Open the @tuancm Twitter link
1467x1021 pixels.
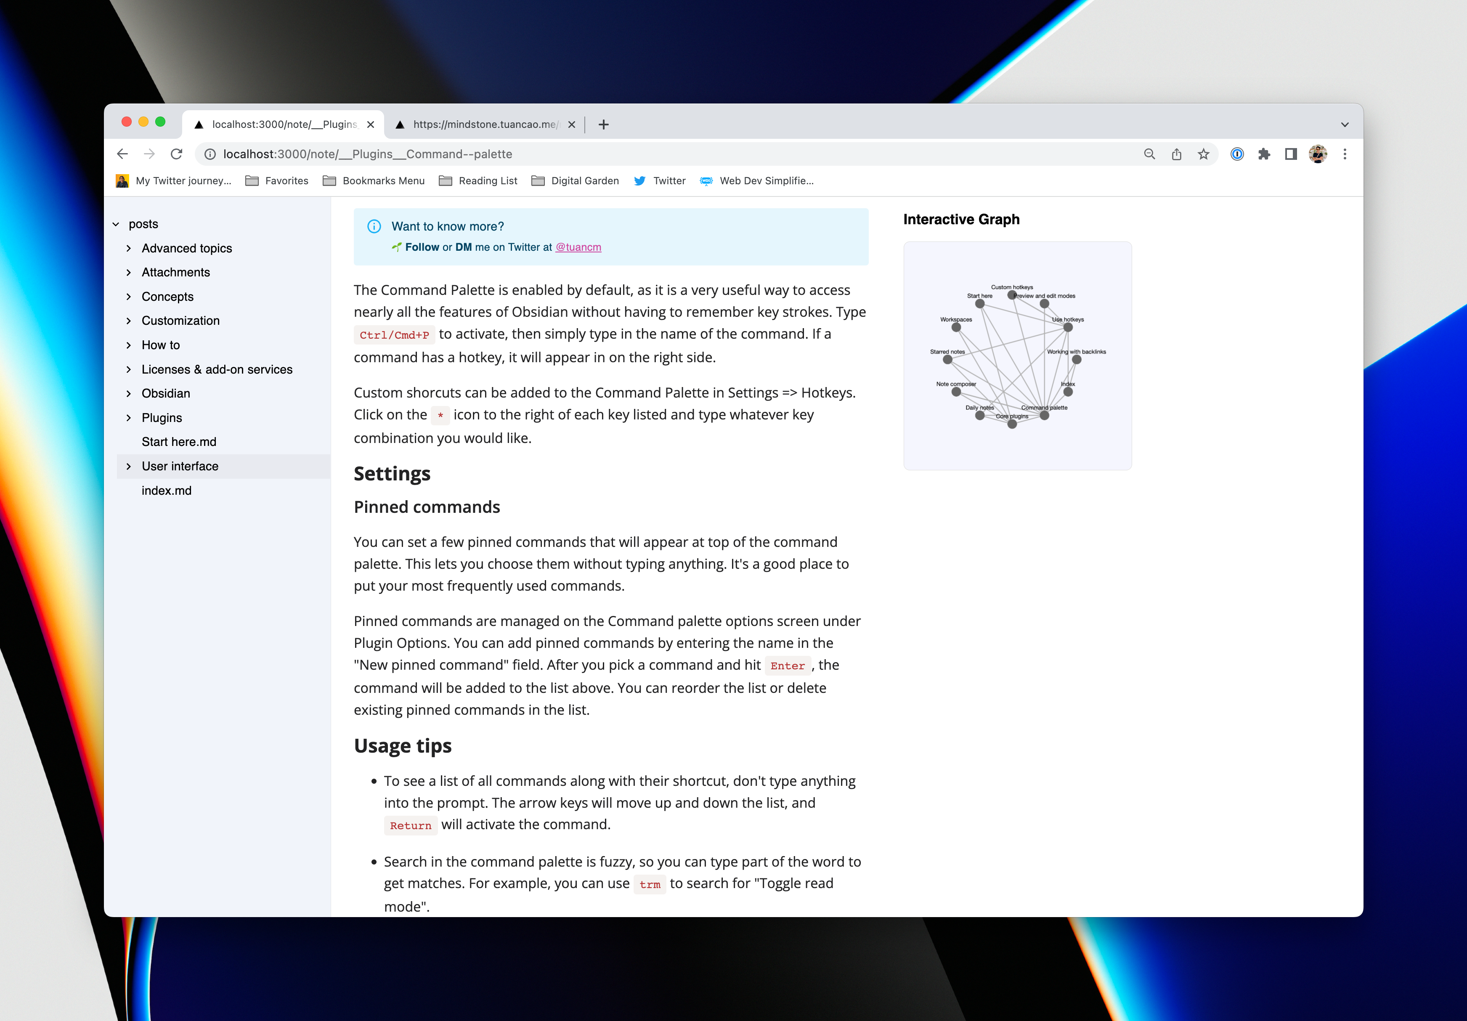(578, 247)
